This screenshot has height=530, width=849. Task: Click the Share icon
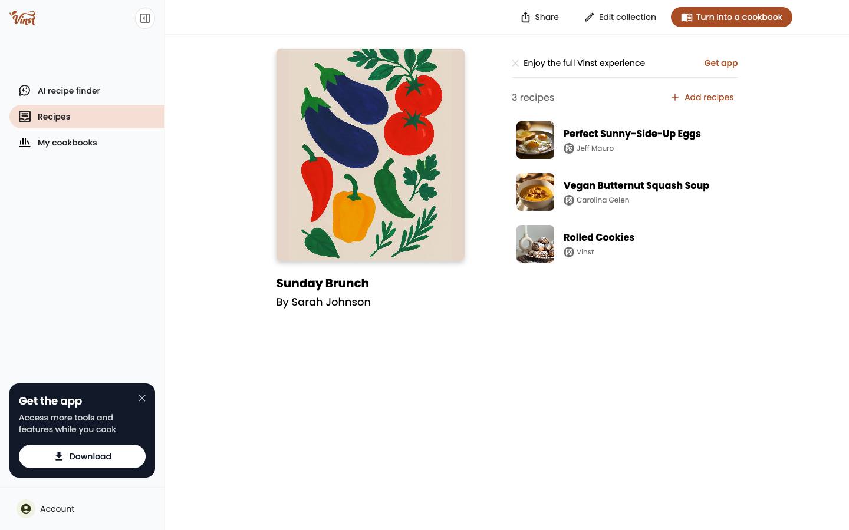click(x=525, y=17)
